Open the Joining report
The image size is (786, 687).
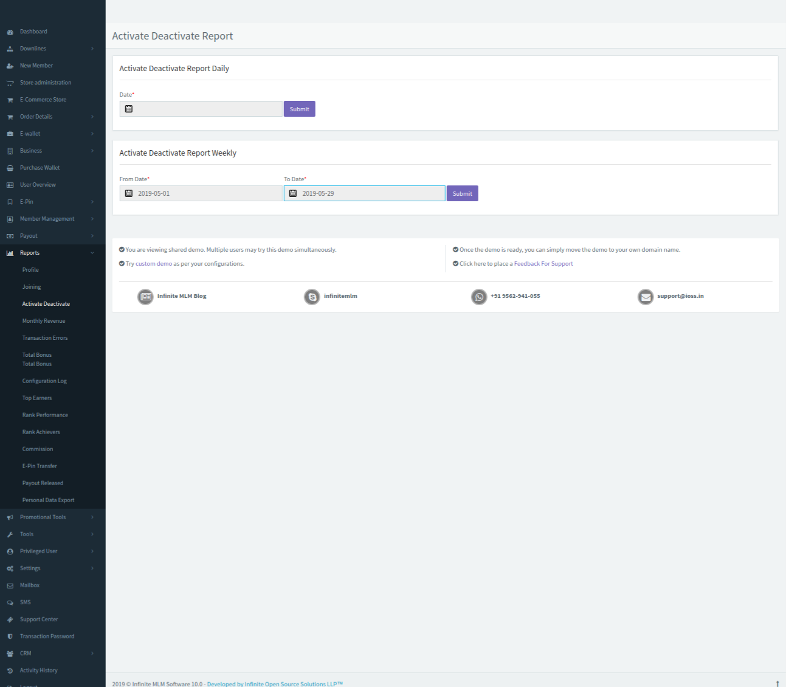32,287
